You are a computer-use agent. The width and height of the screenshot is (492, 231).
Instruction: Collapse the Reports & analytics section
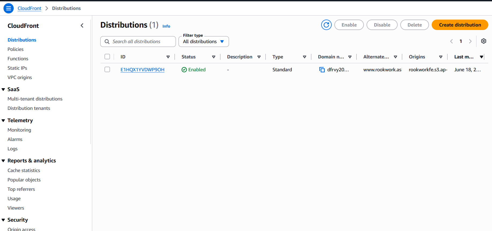(x=3, y=161)
